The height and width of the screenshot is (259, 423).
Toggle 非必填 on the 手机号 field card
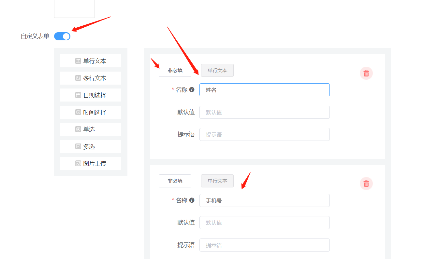175,181
